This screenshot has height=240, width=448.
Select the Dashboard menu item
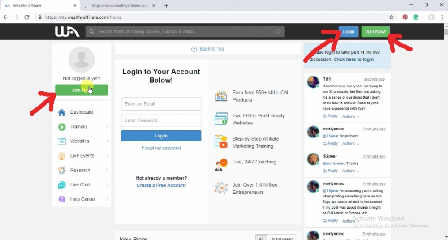point(82,112)
